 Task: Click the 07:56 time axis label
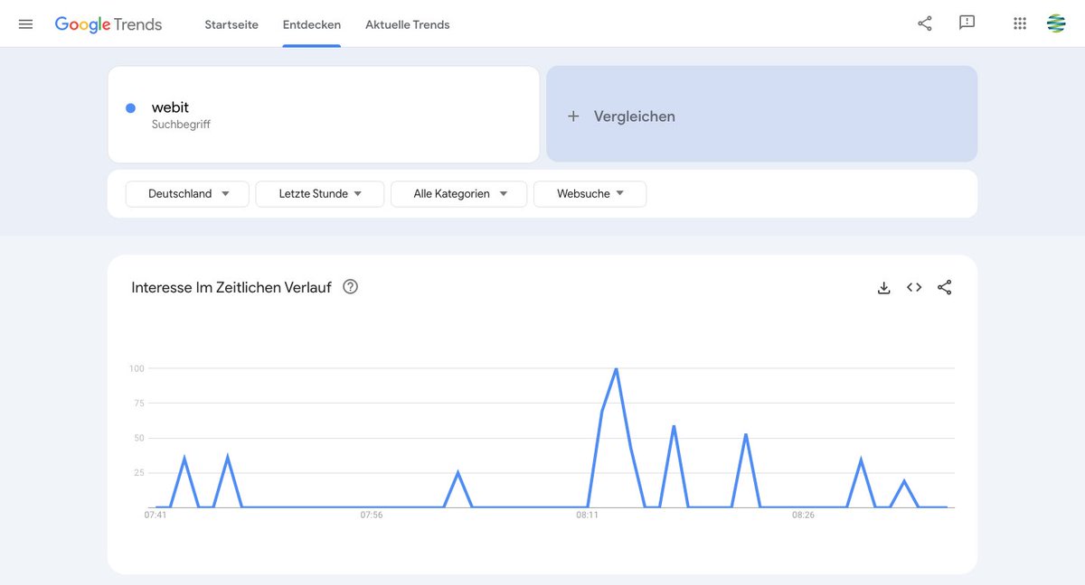(x=372, y=515)
